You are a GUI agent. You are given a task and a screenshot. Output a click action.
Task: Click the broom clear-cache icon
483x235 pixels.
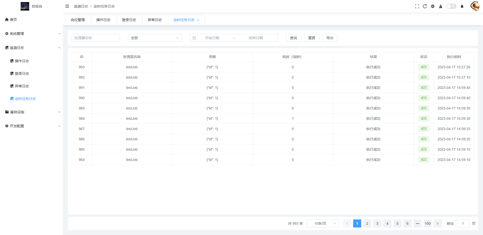440,6
